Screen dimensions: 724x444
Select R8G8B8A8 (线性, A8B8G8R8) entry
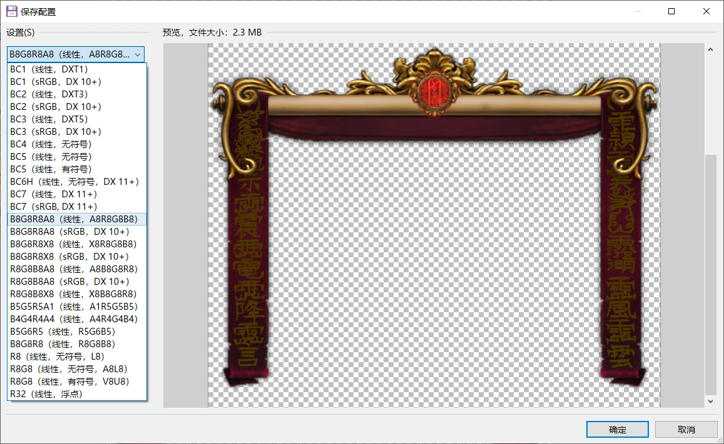coord(77,269)
